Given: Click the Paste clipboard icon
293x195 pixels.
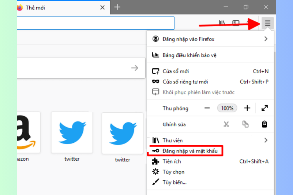Looking at the screenshot, I should [x=264, y=124].
